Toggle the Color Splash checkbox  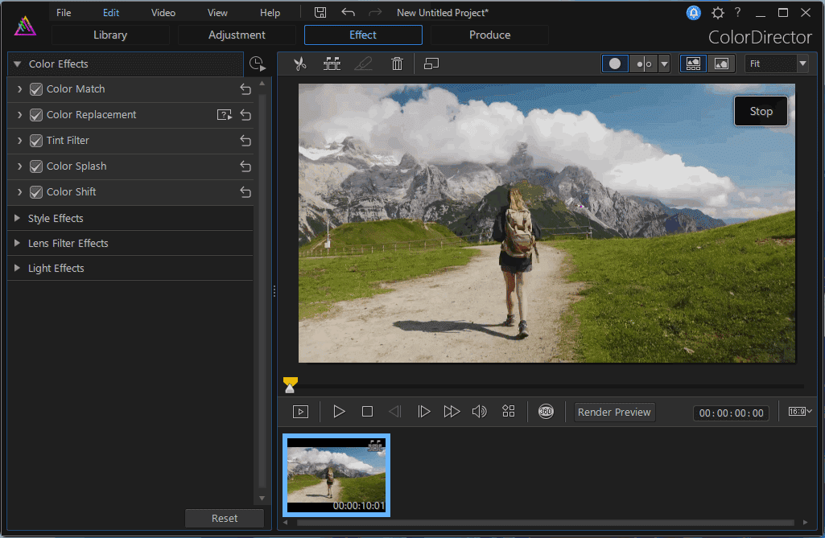click(x=35, y=166)
